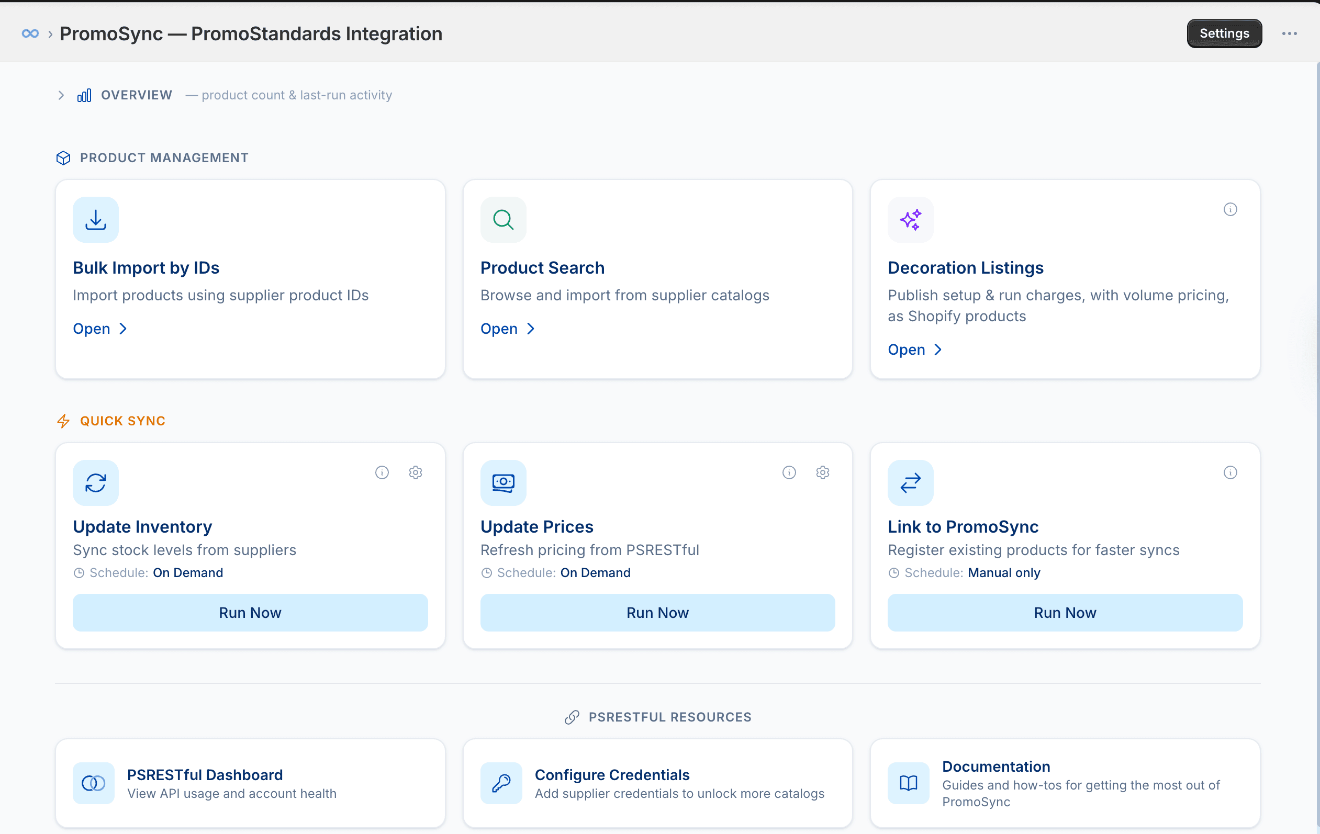
Task: Click 'product count & last-run activity' text
Action: click(x=297, y=95)
